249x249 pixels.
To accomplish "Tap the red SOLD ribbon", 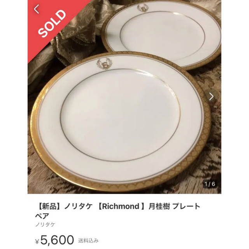I will [53, 24].
